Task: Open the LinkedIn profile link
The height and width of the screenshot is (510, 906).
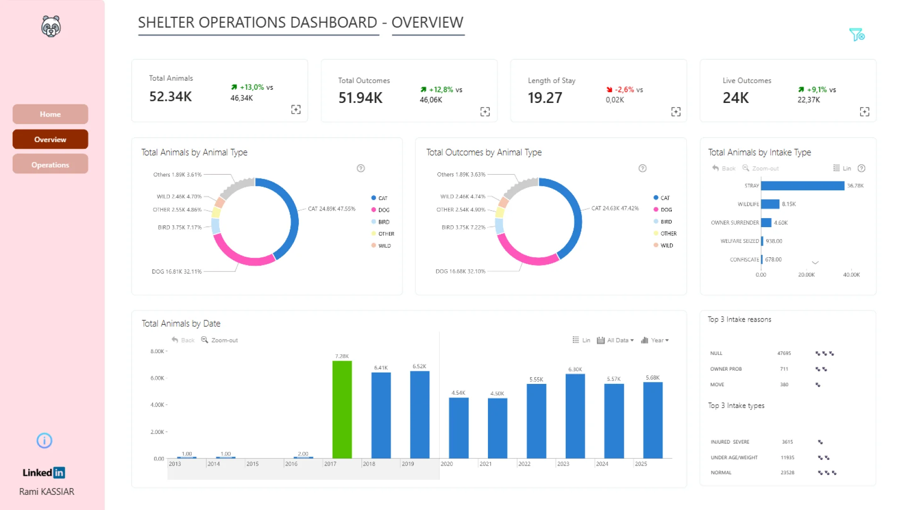Action: 44,473
